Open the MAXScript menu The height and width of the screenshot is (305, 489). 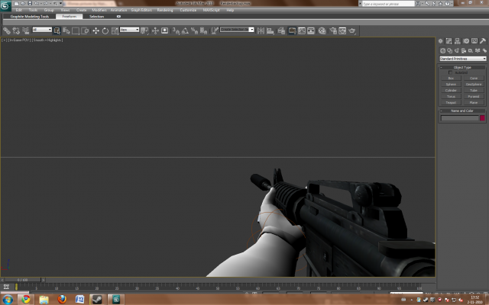click(211, 10)
